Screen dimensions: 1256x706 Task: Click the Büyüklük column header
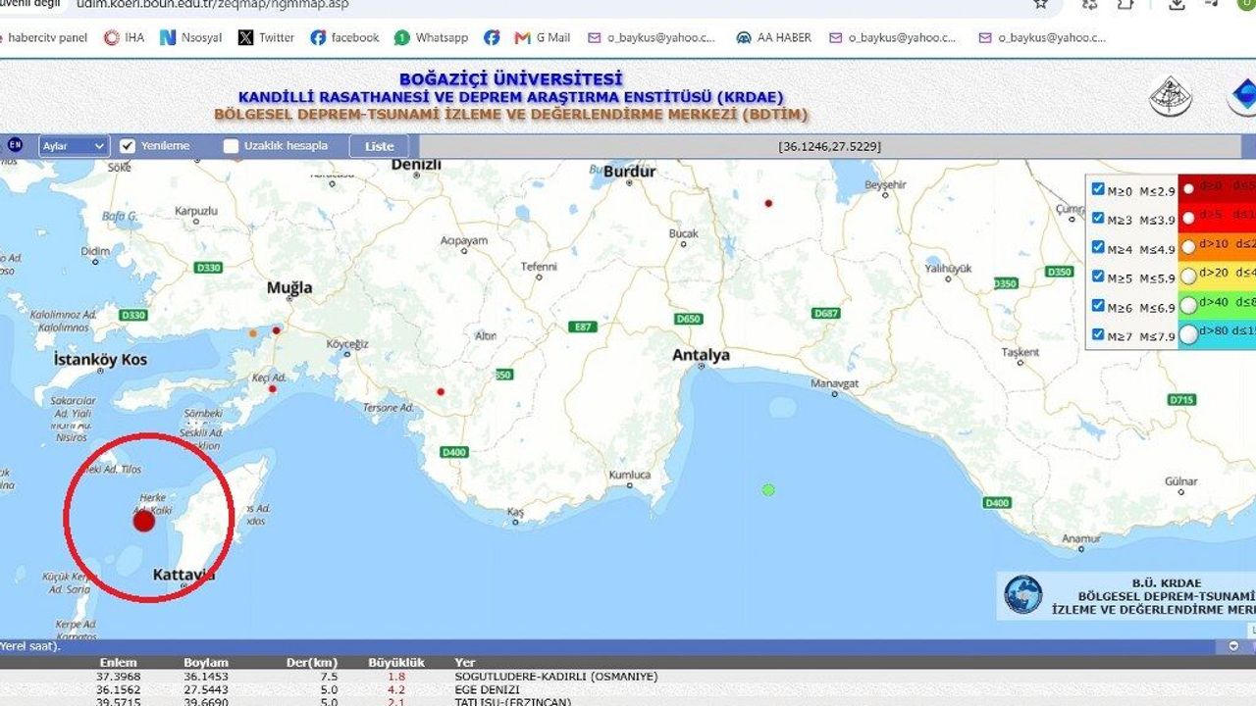[x=396, y=663]
